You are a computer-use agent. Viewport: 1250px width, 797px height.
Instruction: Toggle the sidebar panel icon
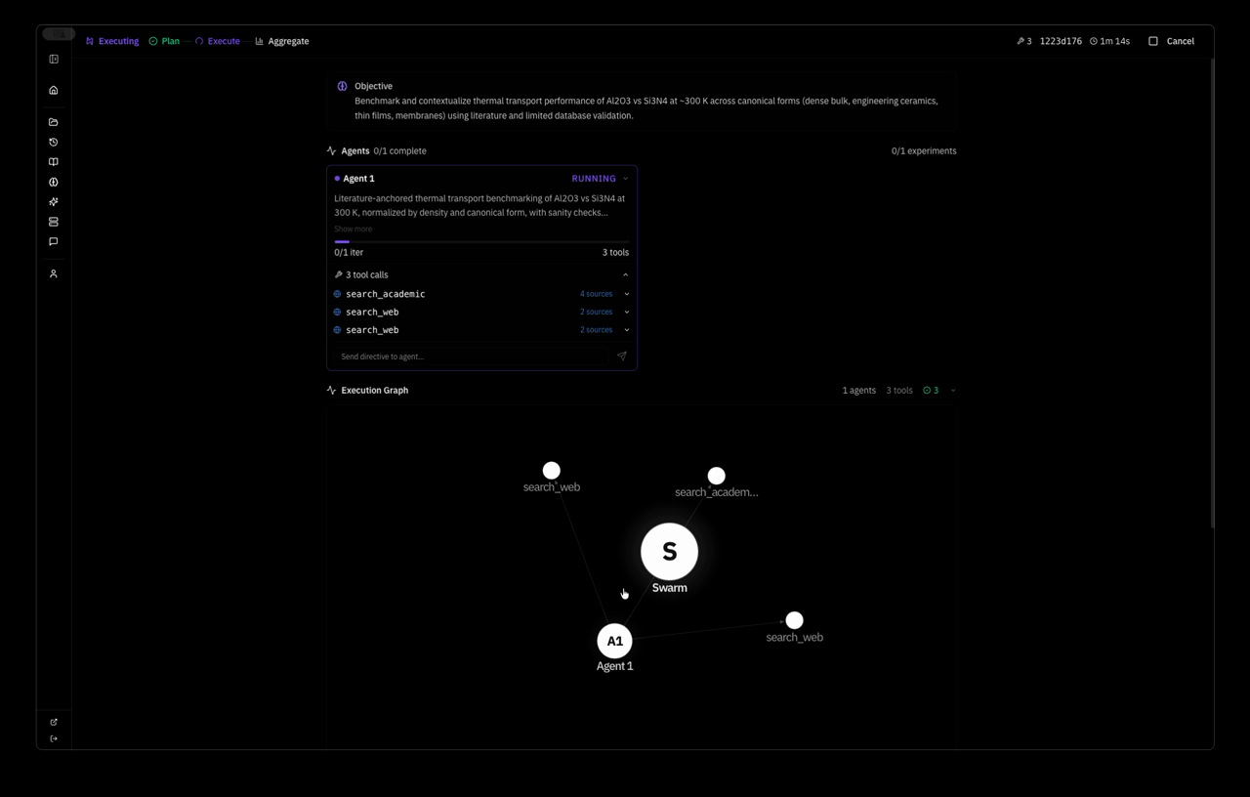(54, 60)
